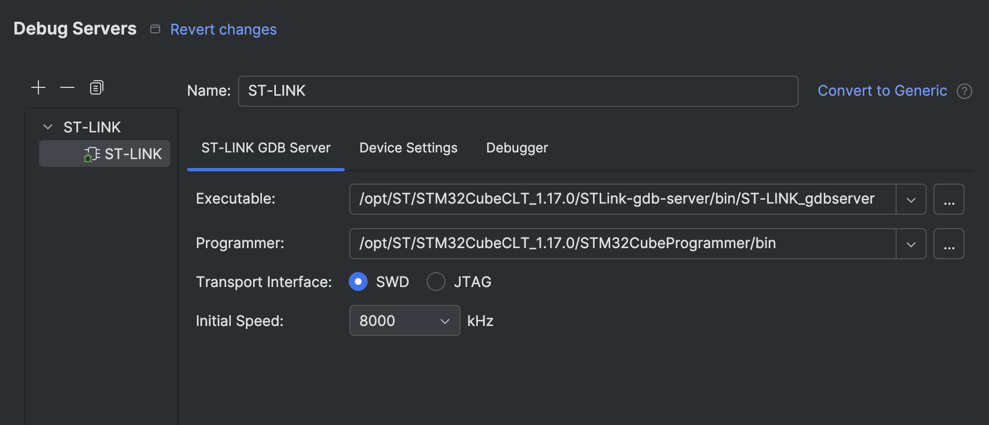The image size is (989, 425).
Task: Select the SWD transport interface
Action: 358,281
